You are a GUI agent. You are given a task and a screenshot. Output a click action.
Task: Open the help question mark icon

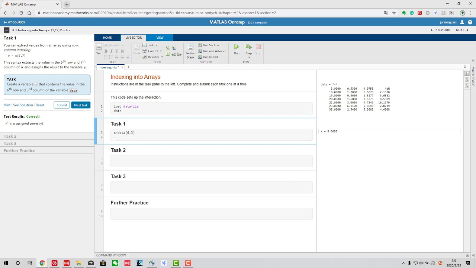click(x=470, y=22)
